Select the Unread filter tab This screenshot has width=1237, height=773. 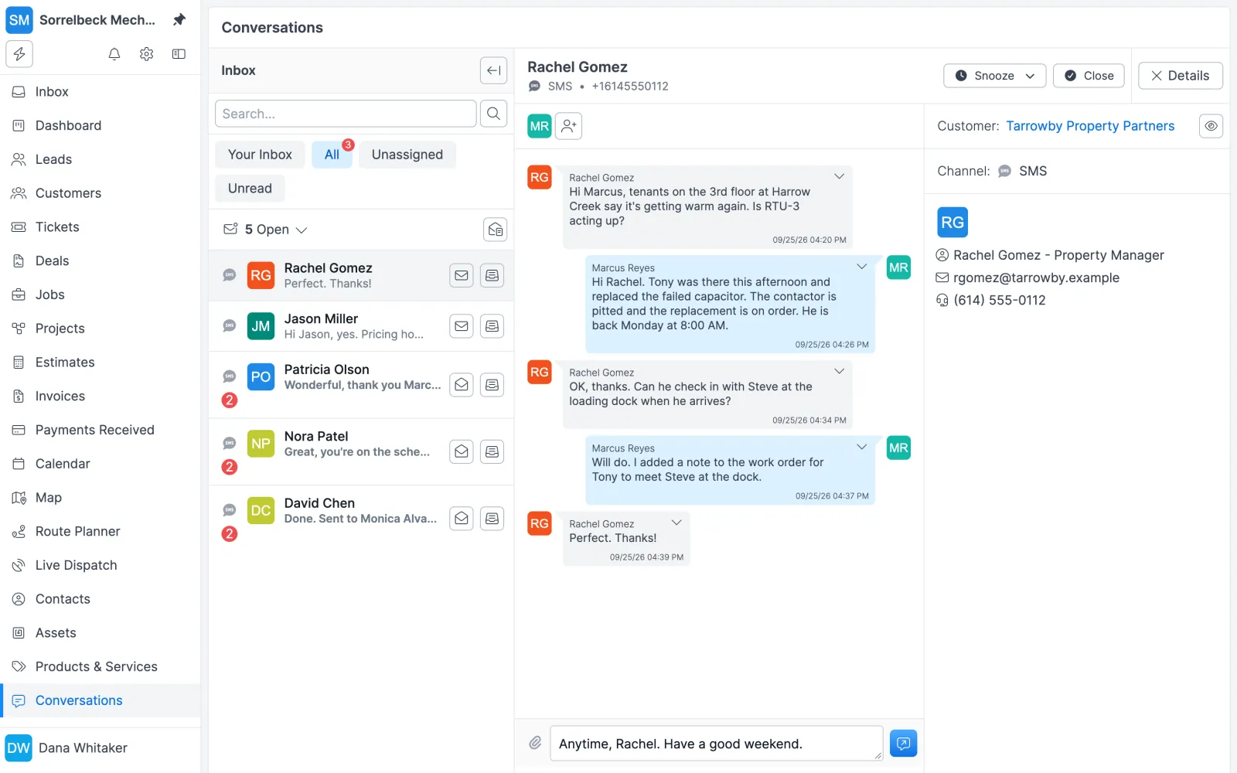tap(250, 189)
